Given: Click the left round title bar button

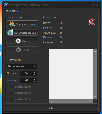Looking at the screenshot, I should [x=93, y=5].
